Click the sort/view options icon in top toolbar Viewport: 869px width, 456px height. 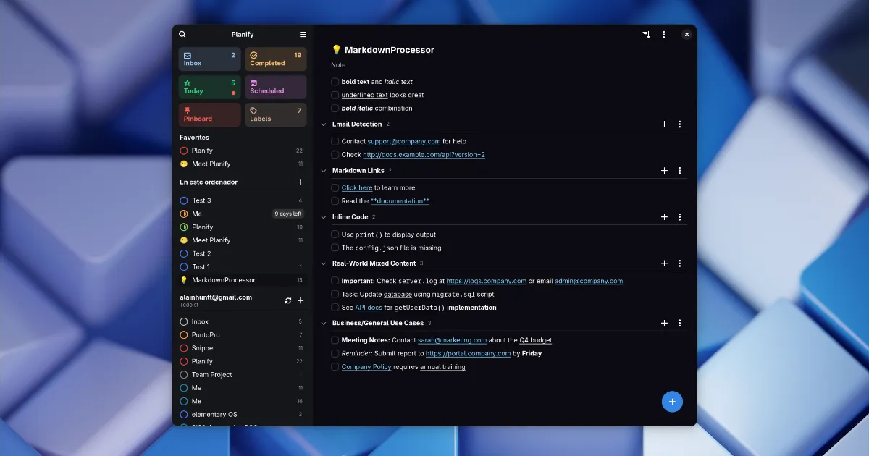[646, 35]
